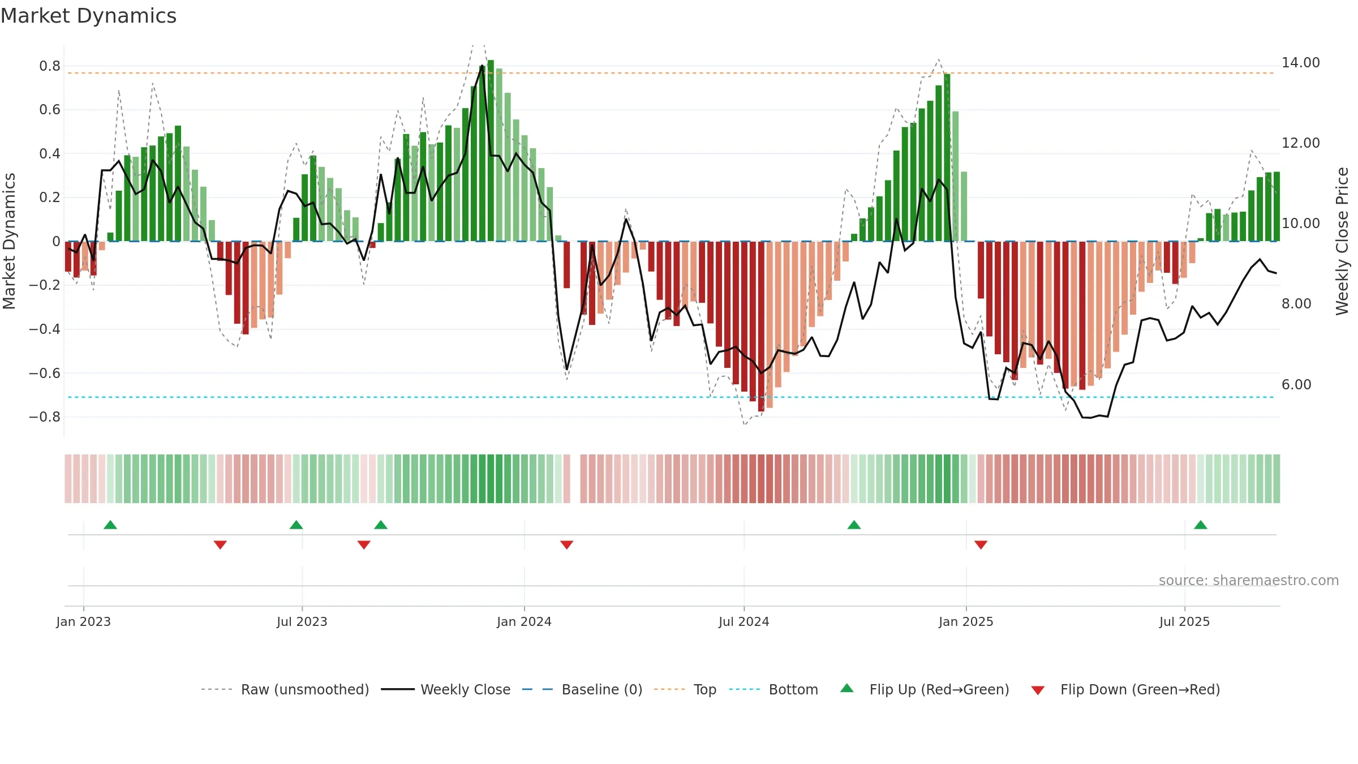Click the Market Dynamics vertical axis title
1358x764 pixels.
pyautogui.click(x=9, y=241)
